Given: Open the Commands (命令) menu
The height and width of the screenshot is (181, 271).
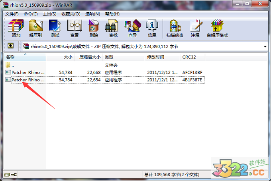Looking at the screenshot, I should (x=31, y=14).
